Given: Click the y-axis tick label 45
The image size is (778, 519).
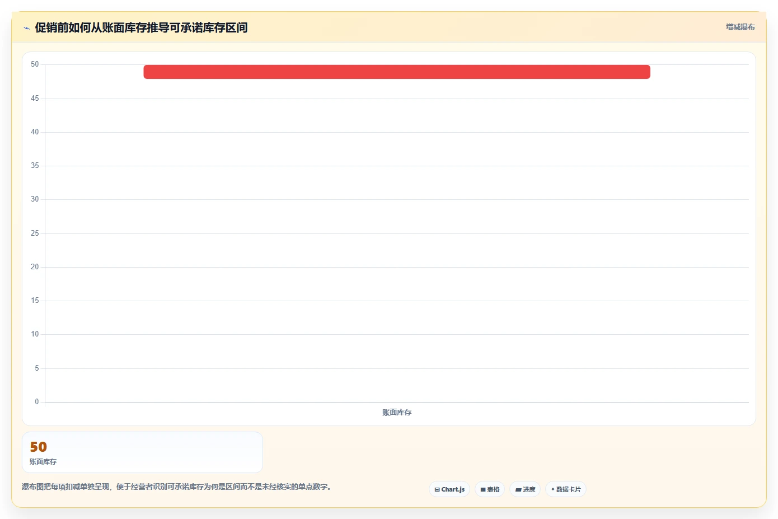Looking at the screenshot, I should (35, 99).
